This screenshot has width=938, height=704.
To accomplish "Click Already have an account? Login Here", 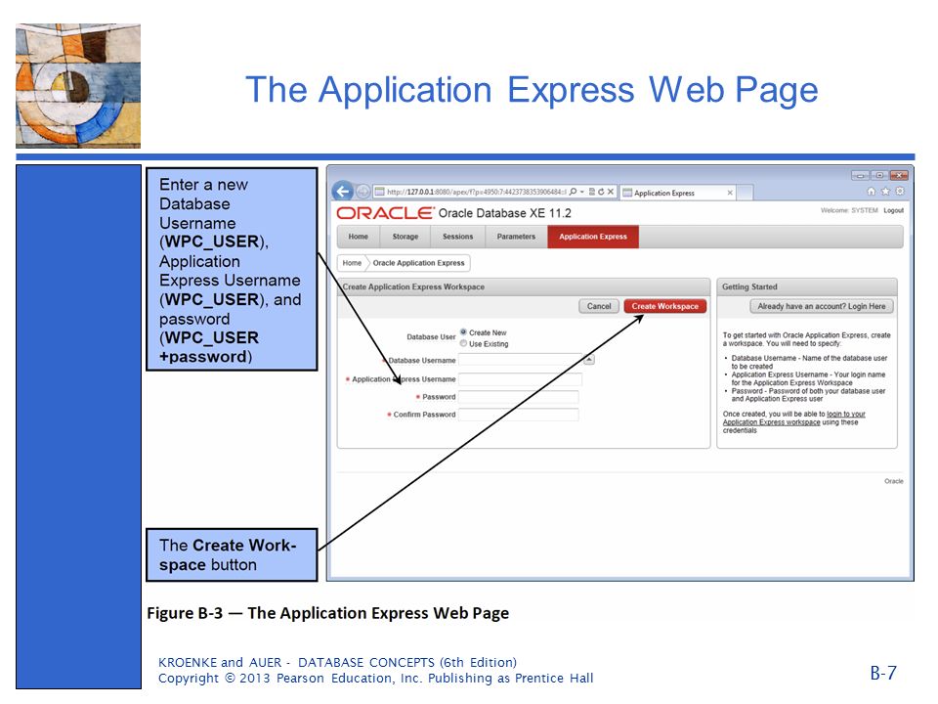I will [822, 306].
